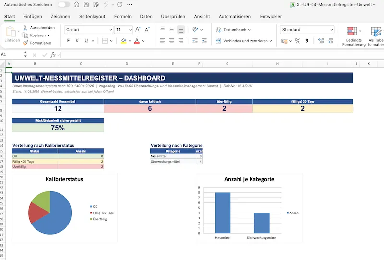Viewport: 384px width, 260px height.
Task: Expand the Kopieren dropdown arrow
Action: [49, 35]
